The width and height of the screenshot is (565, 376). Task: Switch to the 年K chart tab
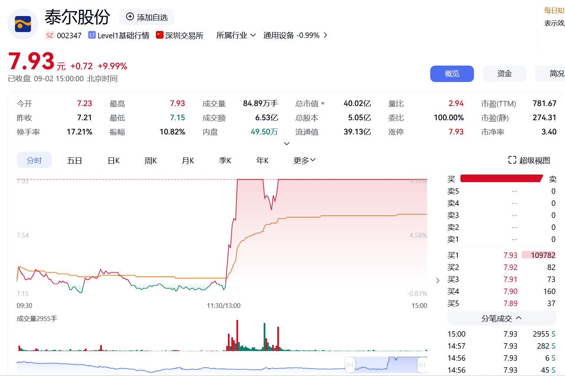[262, 160]
